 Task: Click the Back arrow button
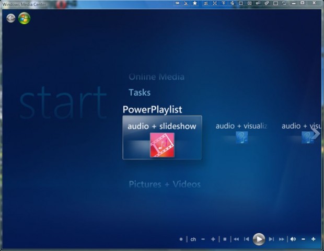(11, 18)
